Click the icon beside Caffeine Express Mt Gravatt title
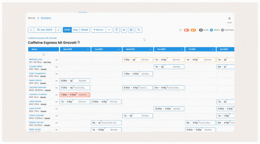260x144 pixels. (79, 42)
